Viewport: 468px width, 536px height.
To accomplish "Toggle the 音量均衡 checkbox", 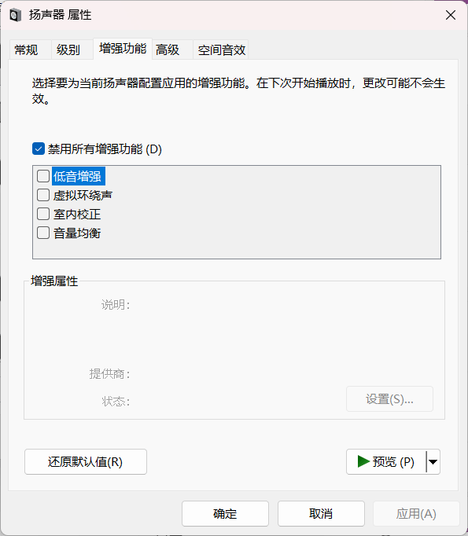I will coord(43,233).
